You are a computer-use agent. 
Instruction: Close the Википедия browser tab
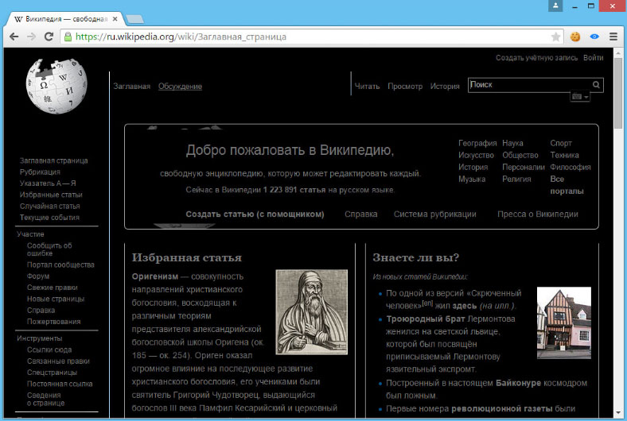pos(115,19)
